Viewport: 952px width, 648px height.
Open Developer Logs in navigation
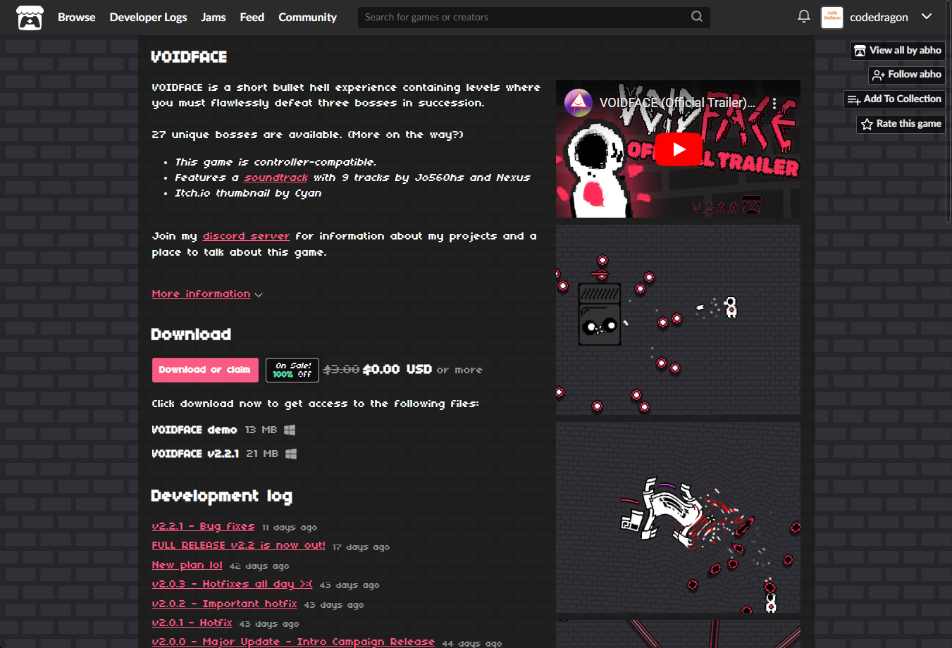[x=148, y=18]
